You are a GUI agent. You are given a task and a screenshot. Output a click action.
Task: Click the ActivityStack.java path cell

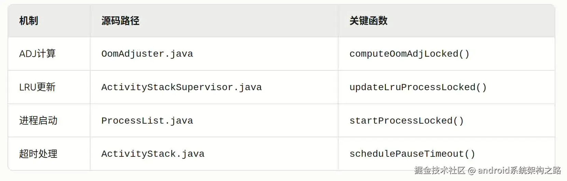153,154
